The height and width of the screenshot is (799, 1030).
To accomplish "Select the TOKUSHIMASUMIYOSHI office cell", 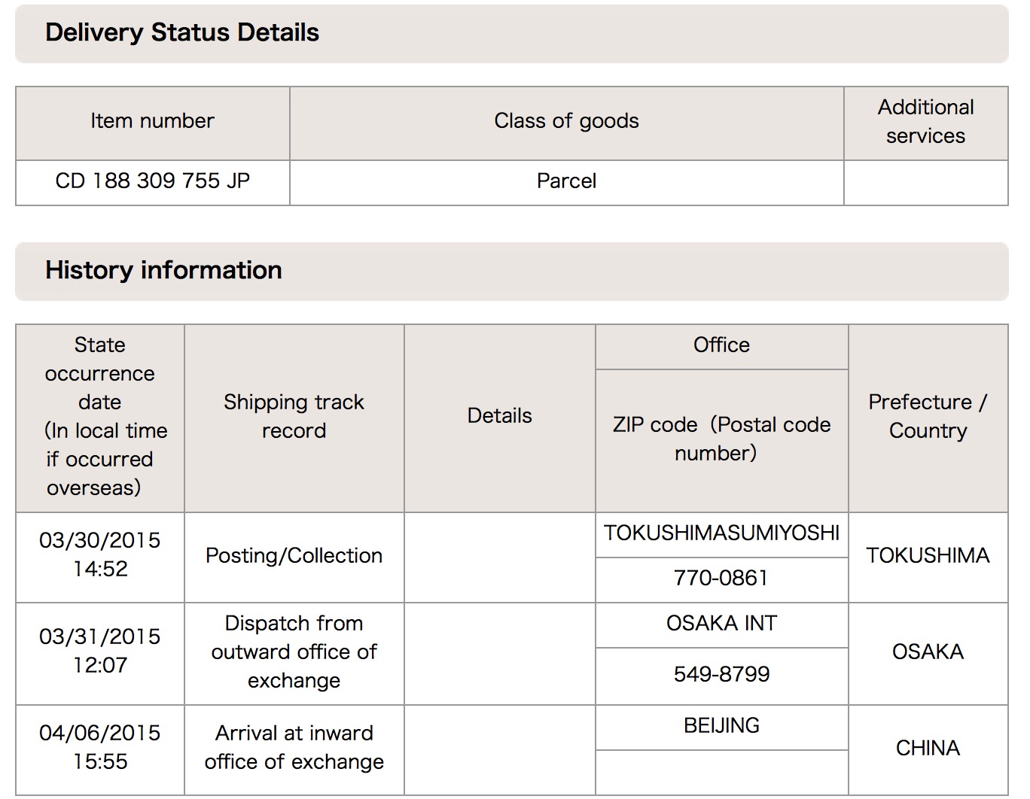I will coord(721,533).
